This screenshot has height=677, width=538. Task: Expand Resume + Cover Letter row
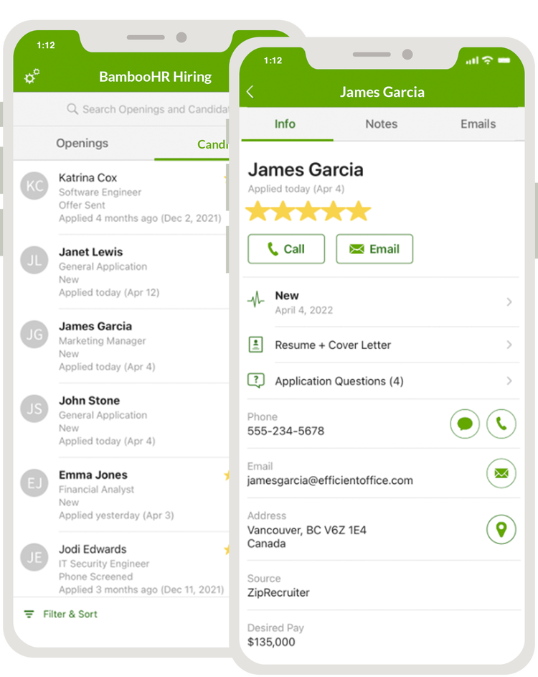[382, 345]
